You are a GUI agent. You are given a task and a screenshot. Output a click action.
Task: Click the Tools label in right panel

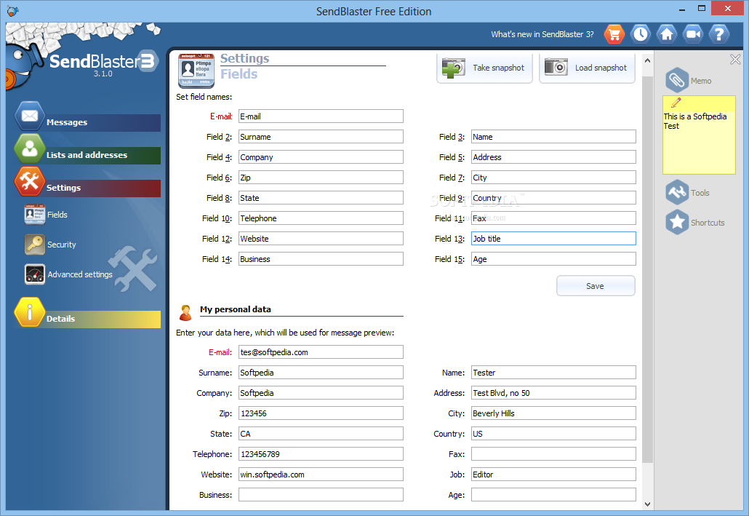(x=700, y=193)
